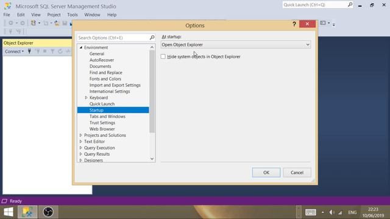Expand the Query Results node
The height and width of the screenshot is (219, 390).
81,154
